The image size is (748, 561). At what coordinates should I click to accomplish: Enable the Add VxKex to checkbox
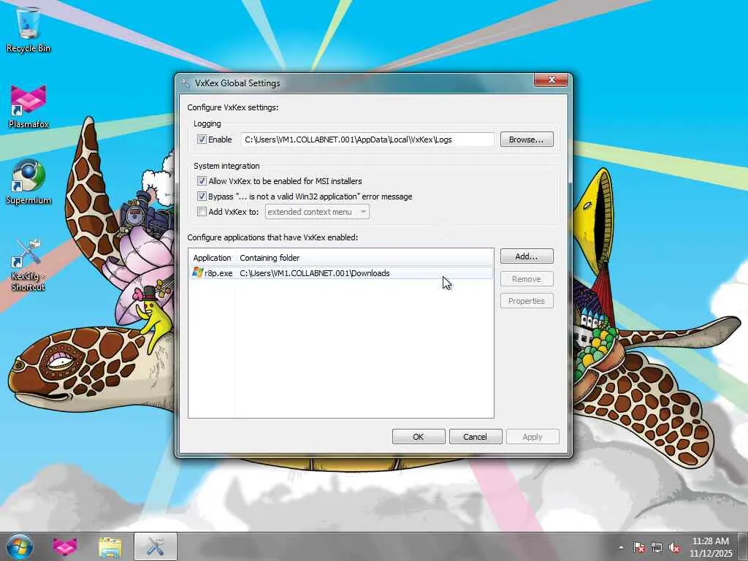point(202,211)
